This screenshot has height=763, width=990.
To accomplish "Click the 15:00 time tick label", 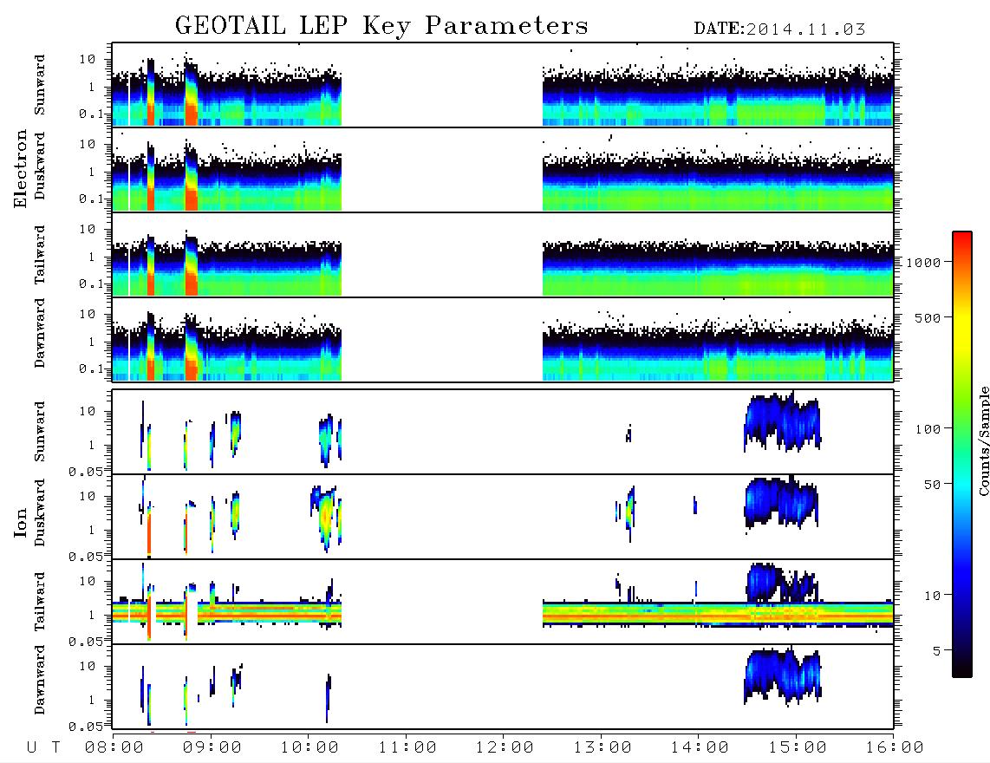I will click(798, 748).
